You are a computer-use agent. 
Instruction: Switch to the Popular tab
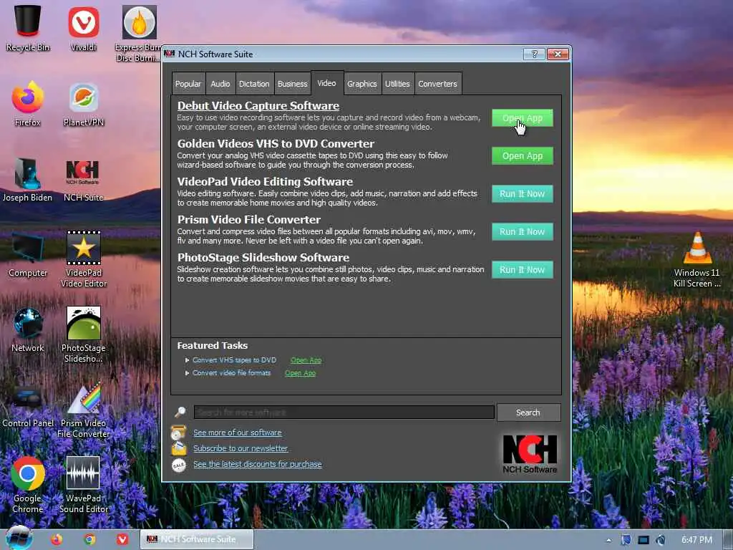[188, 84]
